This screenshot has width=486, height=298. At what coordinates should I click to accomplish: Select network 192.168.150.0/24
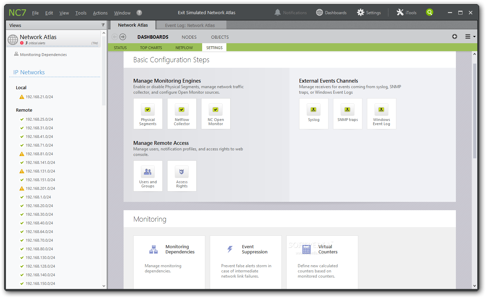click(x=40, y=284)
